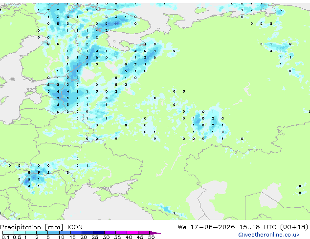This screenshot has width=310, height=239.
Task: Click the 'Precipitation [mm]' title text
Action: click(32, 227)
